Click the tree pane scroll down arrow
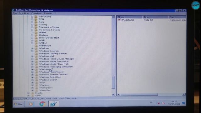Viewport: 201px width, 113px height. tap(113, 94)
